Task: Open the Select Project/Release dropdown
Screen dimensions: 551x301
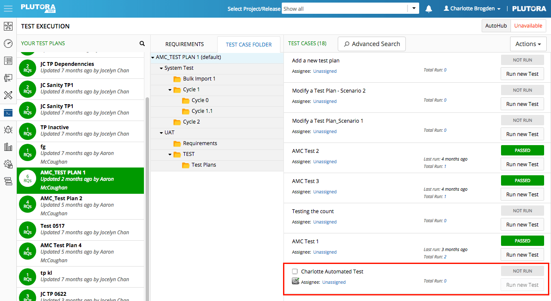Action: [x=413, y=8]
